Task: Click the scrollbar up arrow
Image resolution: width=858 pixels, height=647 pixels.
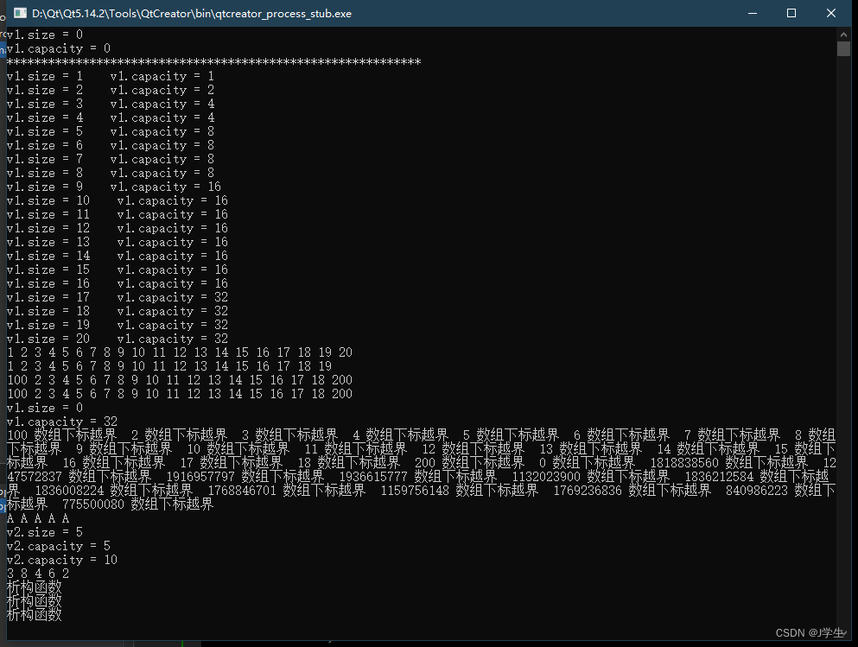Action: (x=843, y=34)
